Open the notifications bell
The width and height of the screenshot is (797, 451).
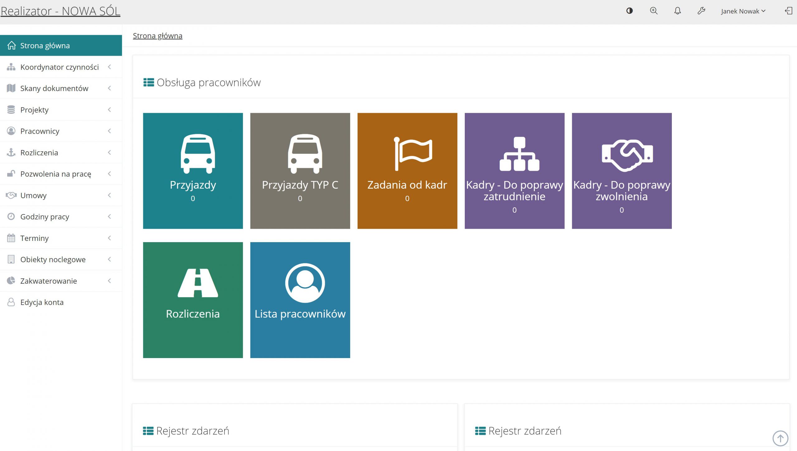coord(677,11)
